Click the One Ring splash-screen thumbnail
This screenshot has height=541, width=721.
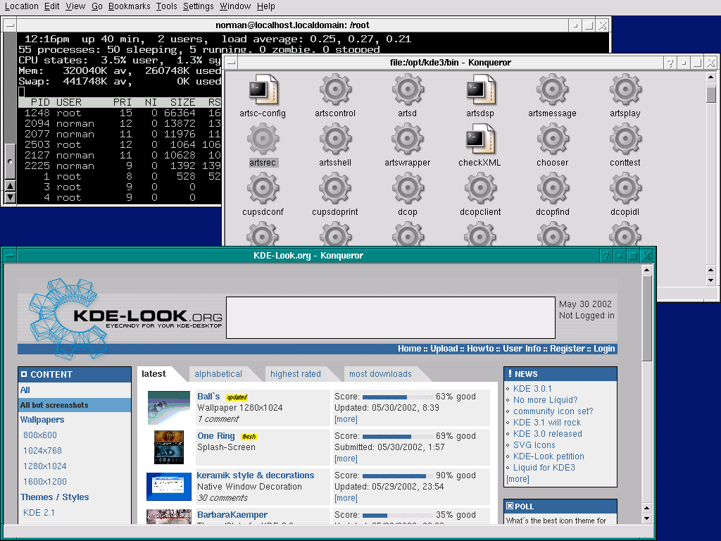[x=169, y=447]
